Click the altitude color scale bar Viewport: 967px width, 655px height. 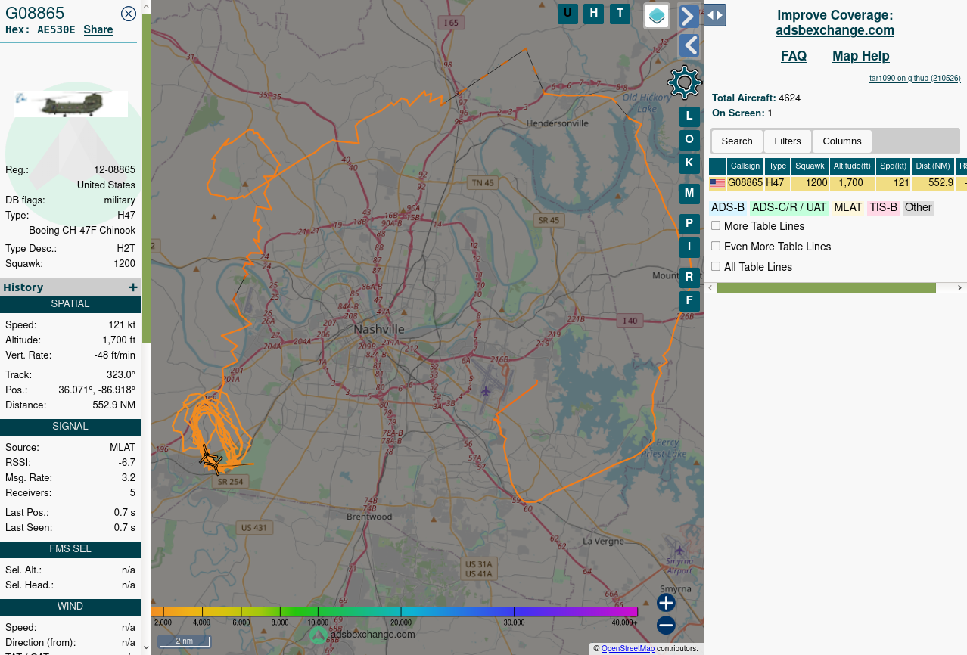click(394, 611)
